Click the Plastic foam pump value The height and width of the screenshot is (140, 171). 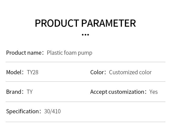pyautogui.click(x=69, y=53)
